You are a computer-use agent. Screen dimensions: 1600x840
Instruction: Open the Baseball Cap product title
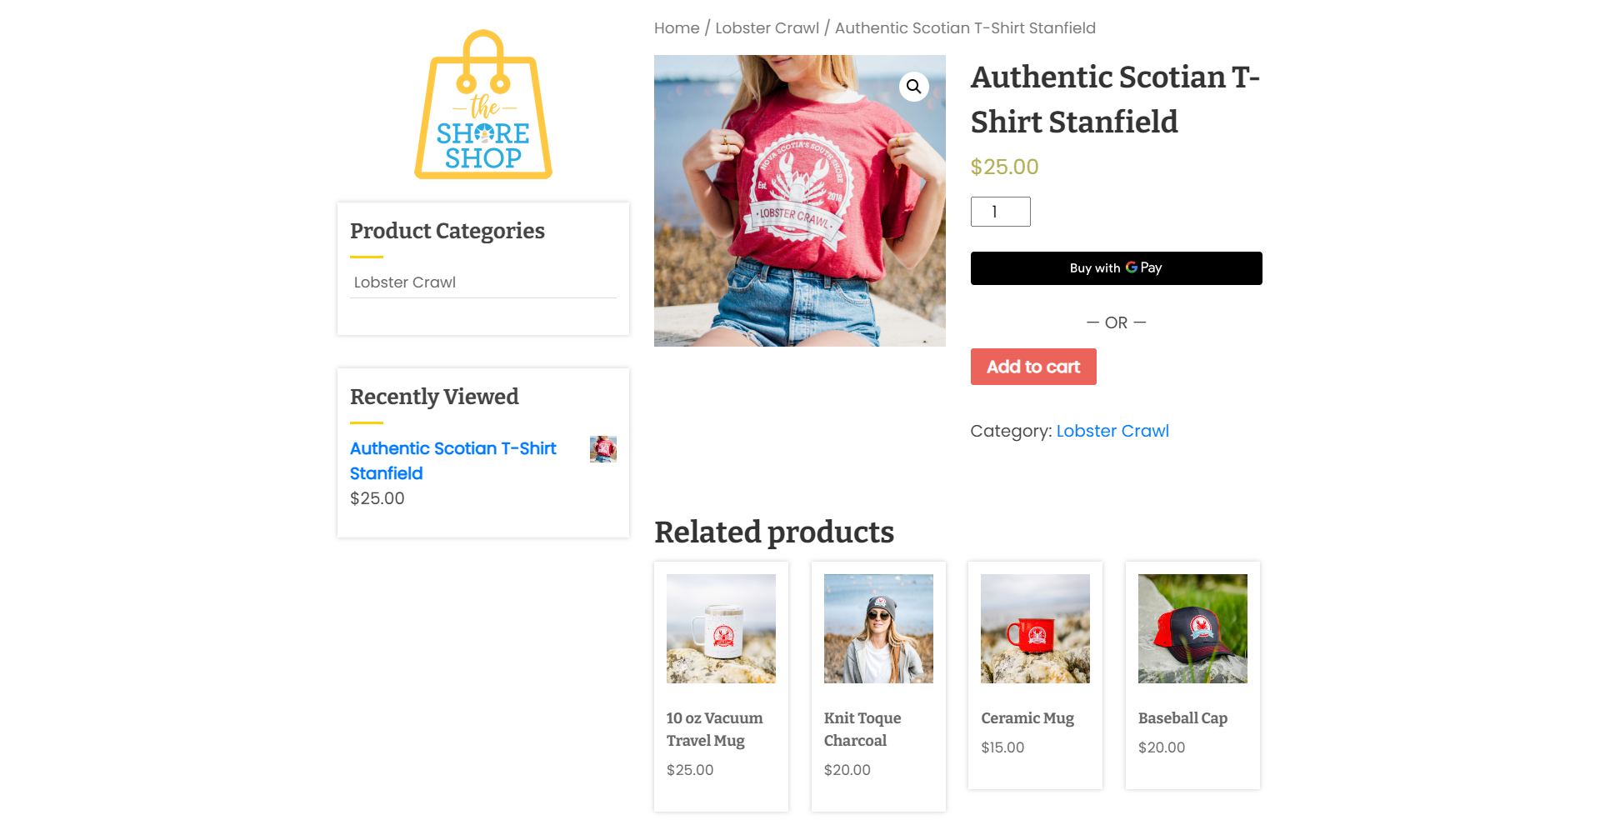[x=1183, y=718]
